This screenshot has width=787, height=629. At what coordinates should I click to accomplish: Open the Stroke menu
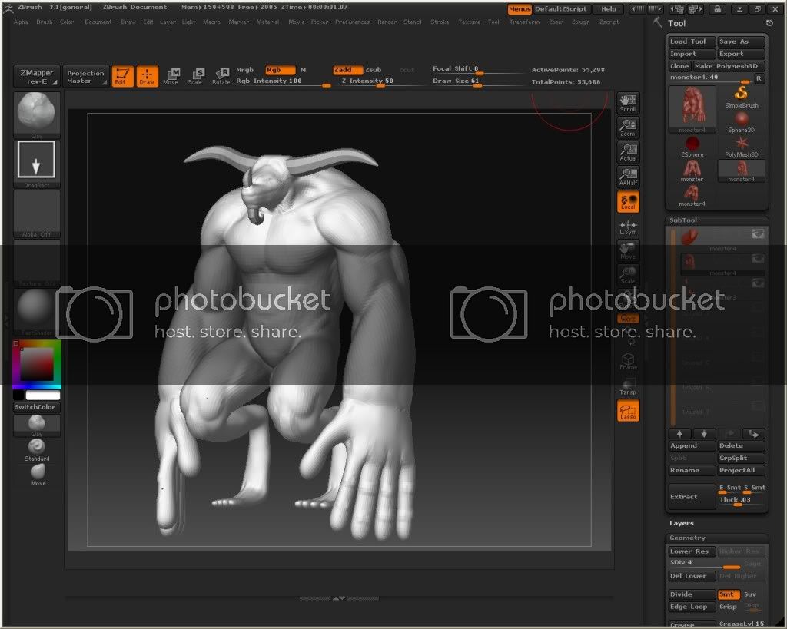pyautogui.click(x=440, y=22)
